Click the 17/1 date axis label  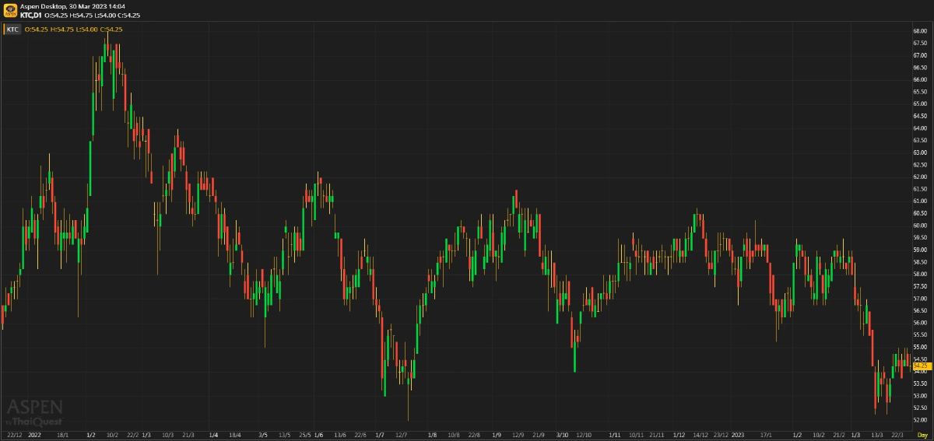[x=766, y=436]
